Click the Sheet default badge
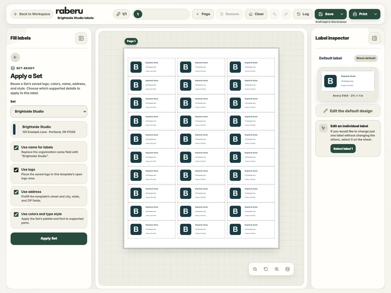 [366, 58]
